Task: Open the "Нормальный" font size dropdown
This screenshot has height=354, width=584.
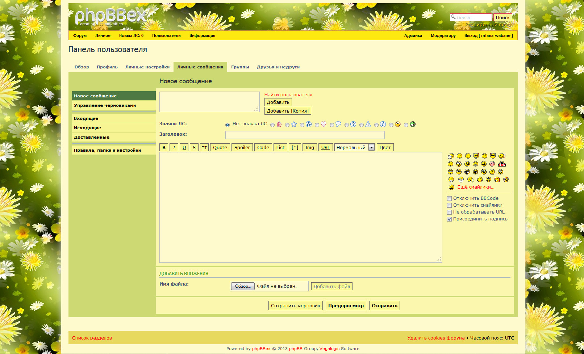Action: click(x=355, y=147)
